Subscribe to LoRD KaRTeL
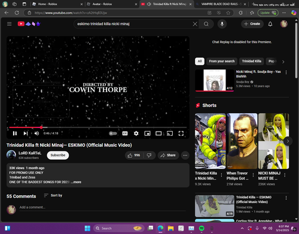The width and height of the screenshot is (299, 234). [x=58, y=155]
